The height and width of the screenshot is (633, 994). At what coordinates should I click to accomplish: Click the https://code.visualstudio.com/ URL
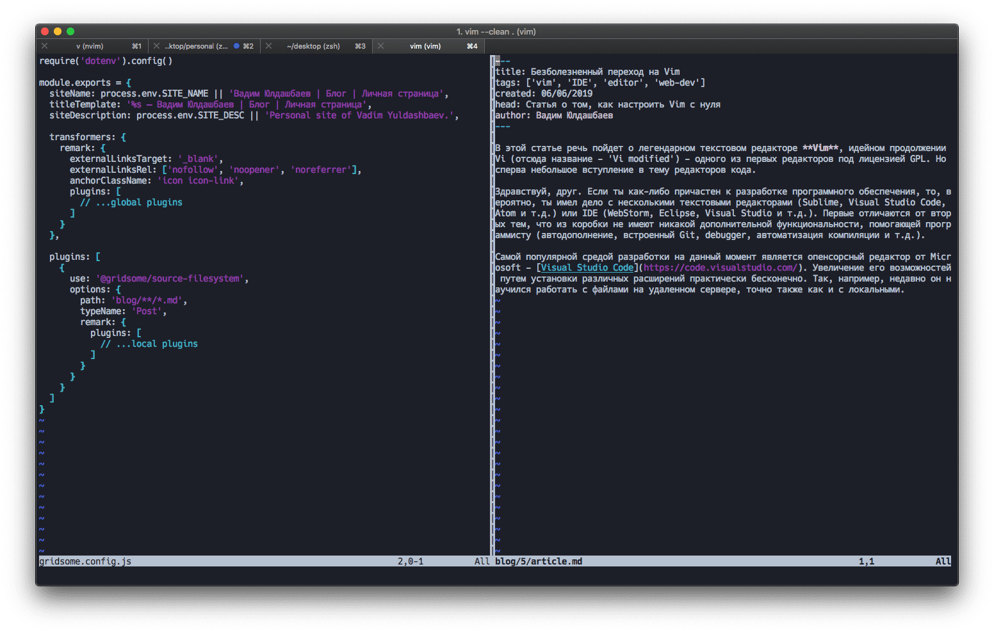tap(721, 268)
